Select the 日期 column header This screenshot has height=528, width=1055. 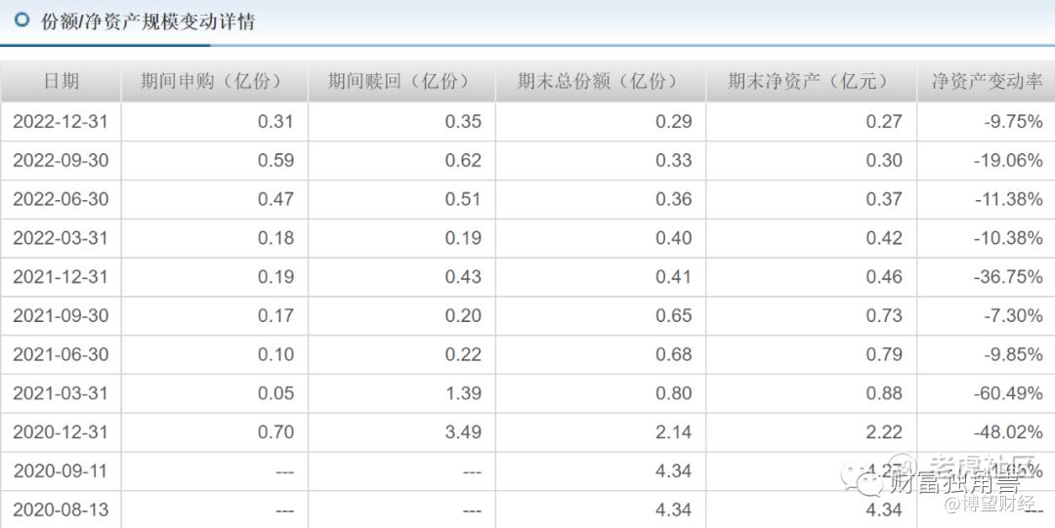pos(61,82)
